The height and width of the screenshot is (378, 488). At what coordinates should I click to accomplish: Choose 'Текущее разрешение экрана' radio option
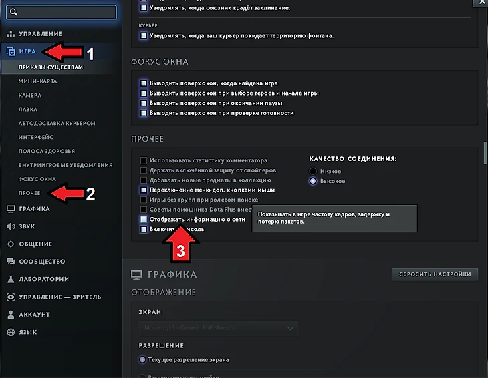pos(143,359)
